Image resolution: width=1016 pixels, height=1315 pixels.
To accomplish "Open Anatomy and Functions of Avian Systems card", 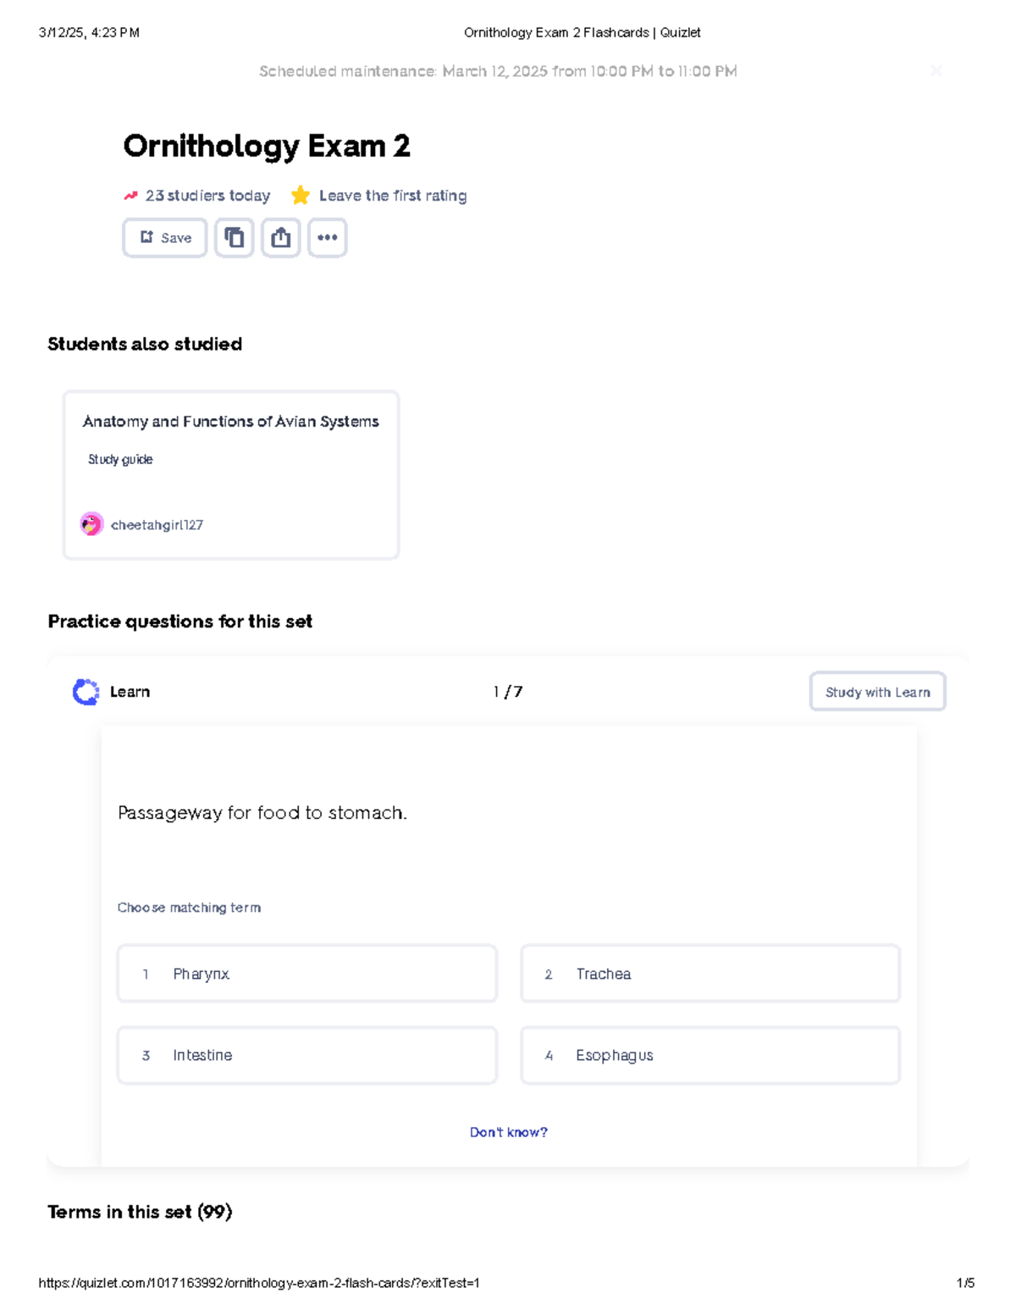I will (x=230, y=422).
